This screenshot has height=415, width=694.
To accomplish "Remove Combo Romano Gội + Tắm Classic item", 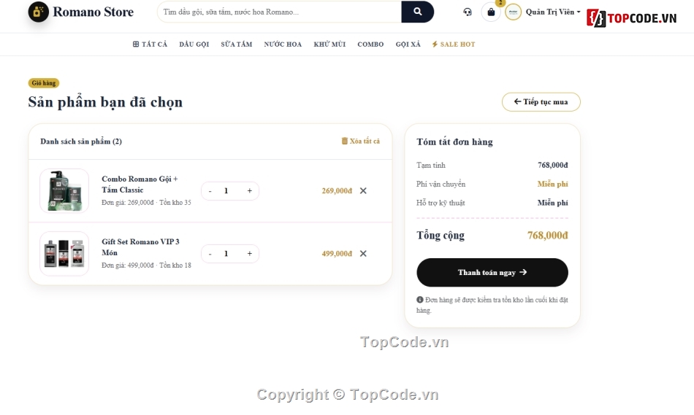I will point(363,191).
